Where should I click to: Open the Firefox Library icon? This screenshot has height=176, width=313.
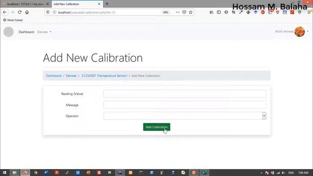211,12
